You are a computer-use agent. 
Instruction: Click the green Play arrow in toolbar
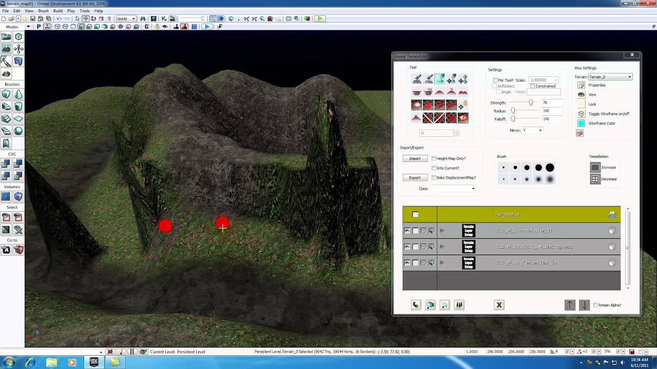[x=319, y=18]
